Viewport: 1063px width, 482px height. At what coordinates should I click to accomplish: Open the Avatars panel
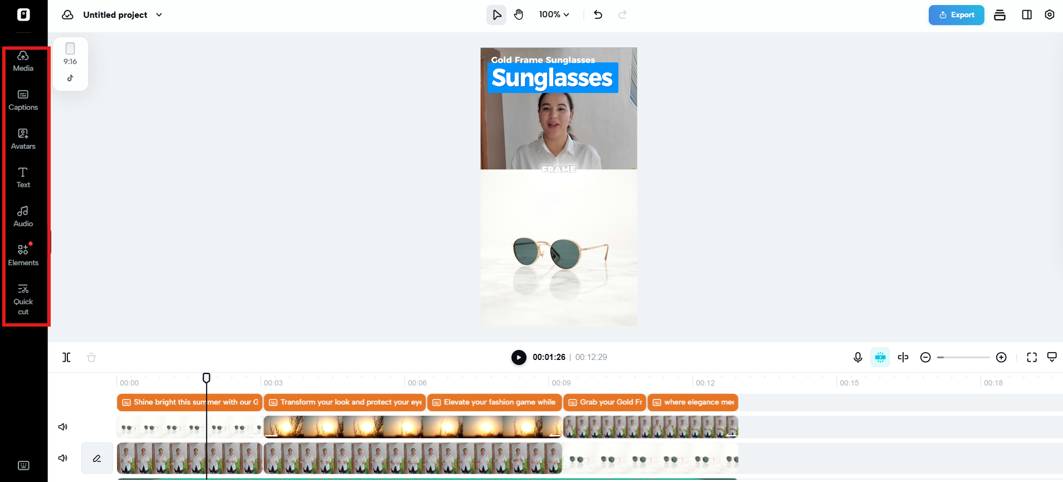click(23, 139)
